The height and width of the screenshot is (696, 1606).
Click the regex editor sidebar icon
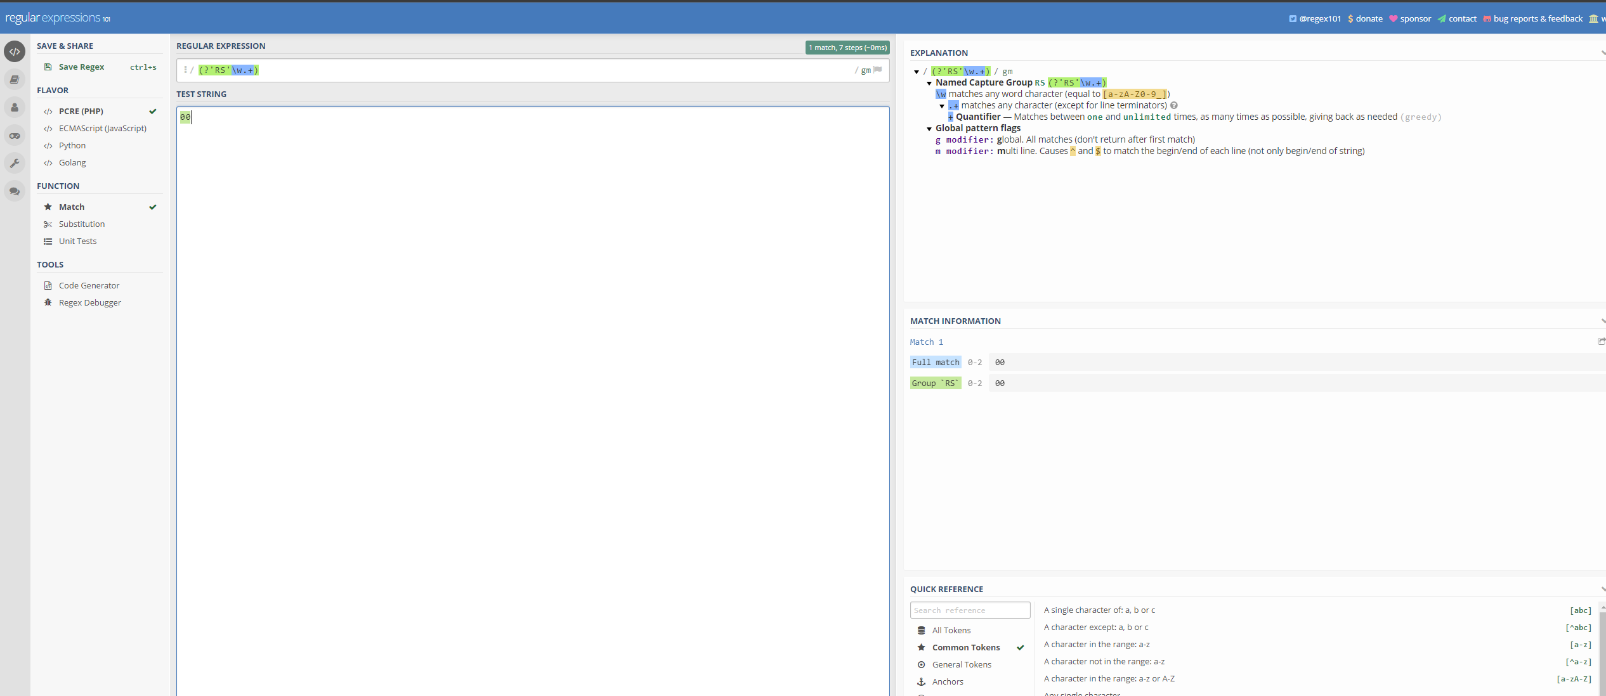coord(15,51)
